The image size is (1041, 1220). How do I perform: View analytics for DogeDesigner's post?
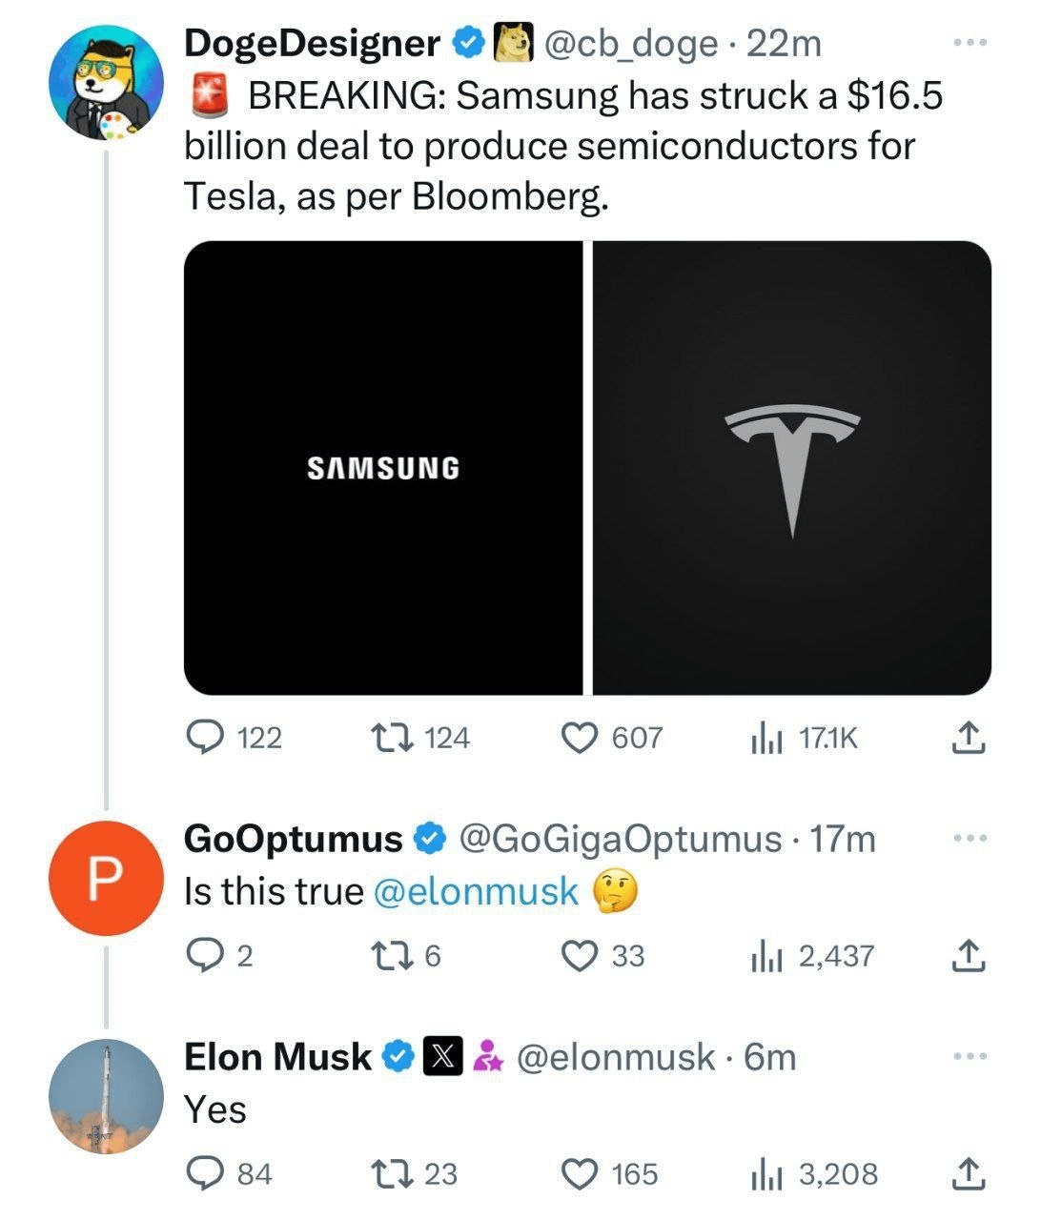(x=766, y=737)
